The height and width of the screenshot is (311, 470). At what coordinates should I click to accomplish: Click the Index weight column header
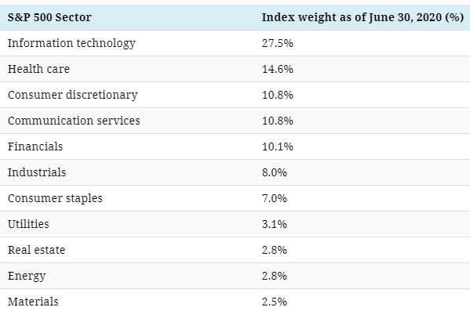click(x=363, y=17)
